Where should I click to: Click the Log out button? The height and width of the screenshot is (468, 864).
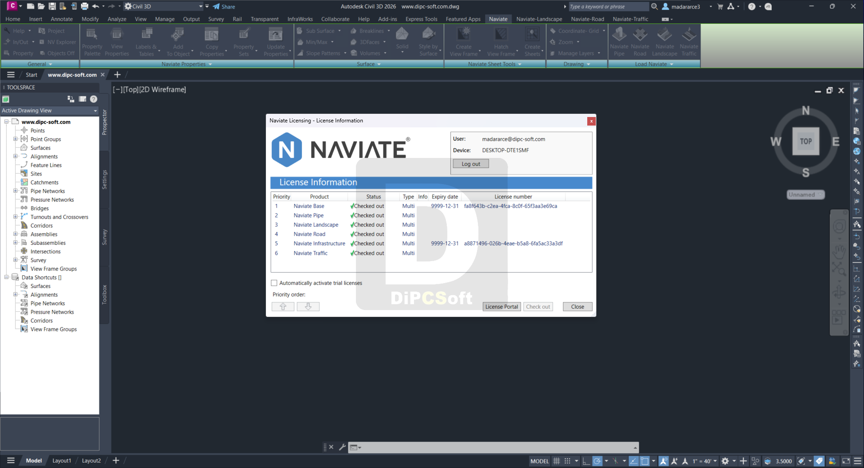coord(471,164)
